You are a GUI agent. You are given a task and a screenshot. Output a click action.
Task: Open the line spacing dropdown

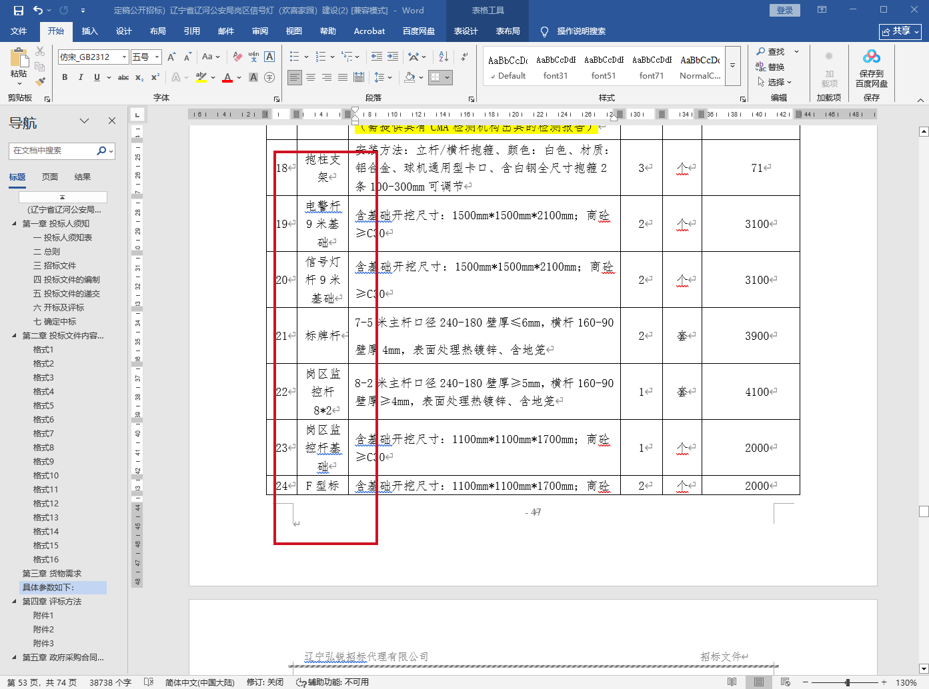pyautogui.click(x=383, y=78)
